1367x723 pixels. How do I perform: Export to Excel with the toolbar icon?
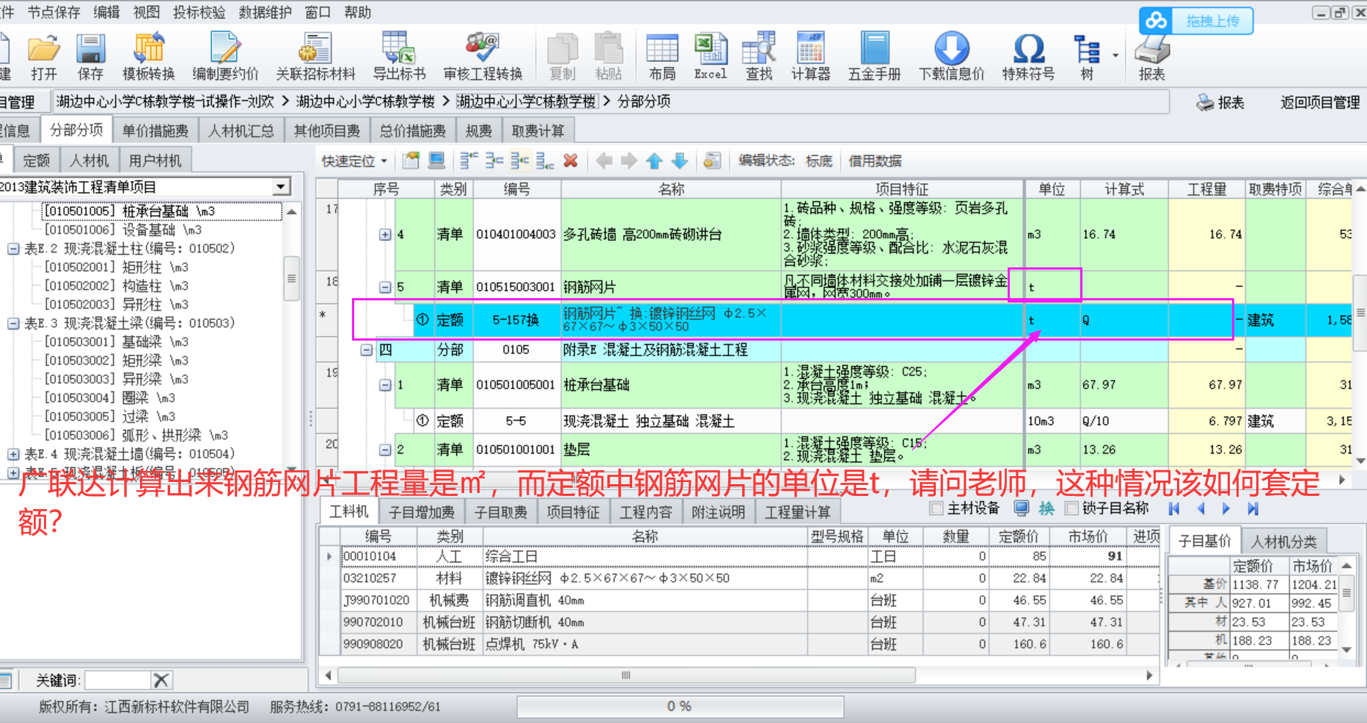(711, 56)
